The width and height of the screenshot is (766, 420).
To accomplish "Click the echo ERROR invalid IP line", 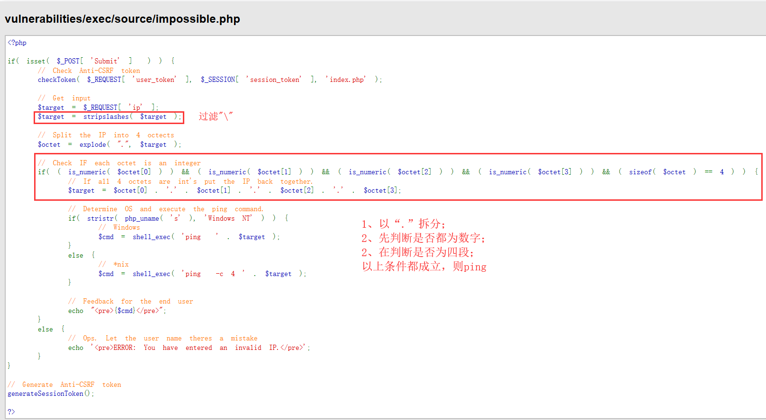I will pyautogui.click(x=189, y=348).
